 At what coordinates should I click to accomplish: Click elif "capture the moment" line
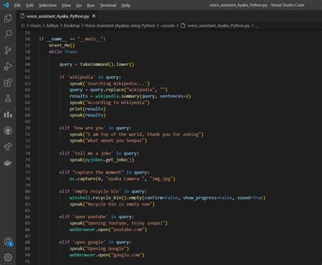pyautogui.click(x=104, y=173)
